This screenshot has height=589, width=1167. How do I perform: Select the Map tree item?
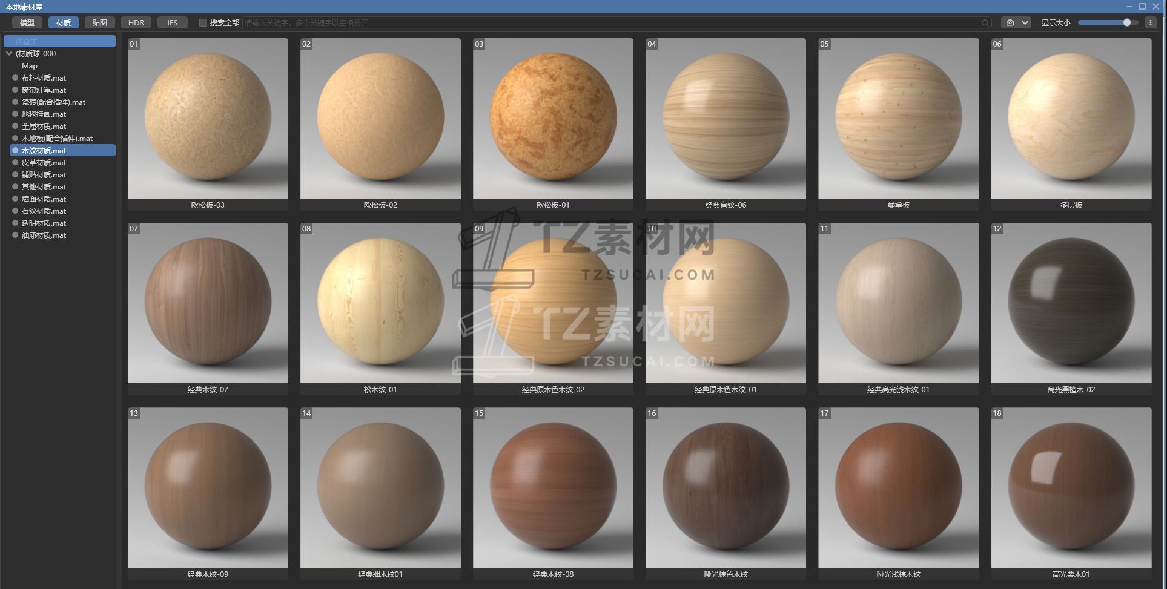30,65
